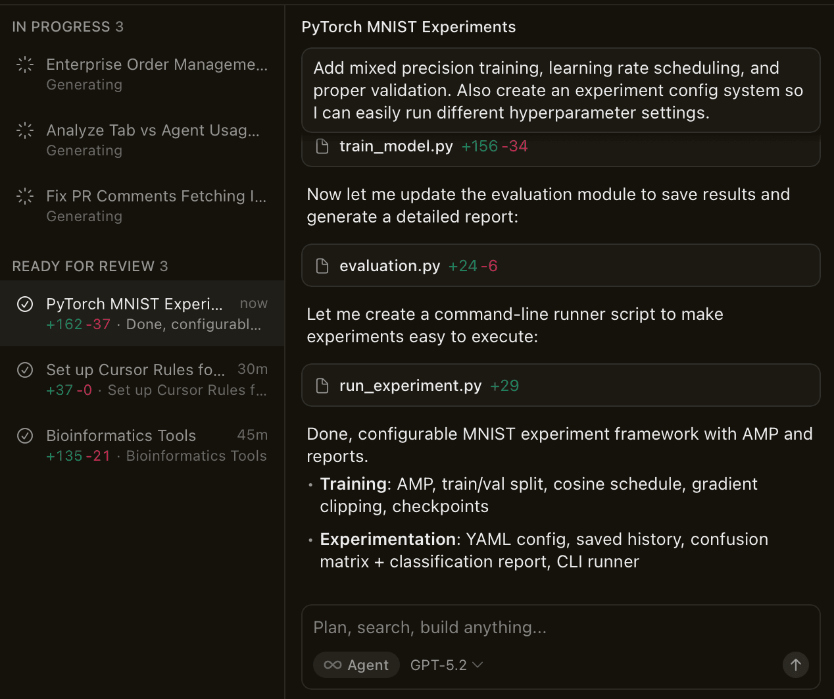Open the GPT-5.2 model dropdown
Viewport: 834px width, 699px height.
tap(446, 665)
